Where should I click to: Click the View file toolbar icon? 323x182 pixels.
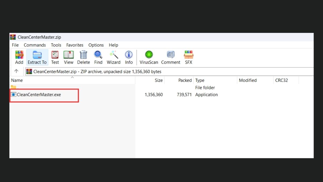(69, 57)
